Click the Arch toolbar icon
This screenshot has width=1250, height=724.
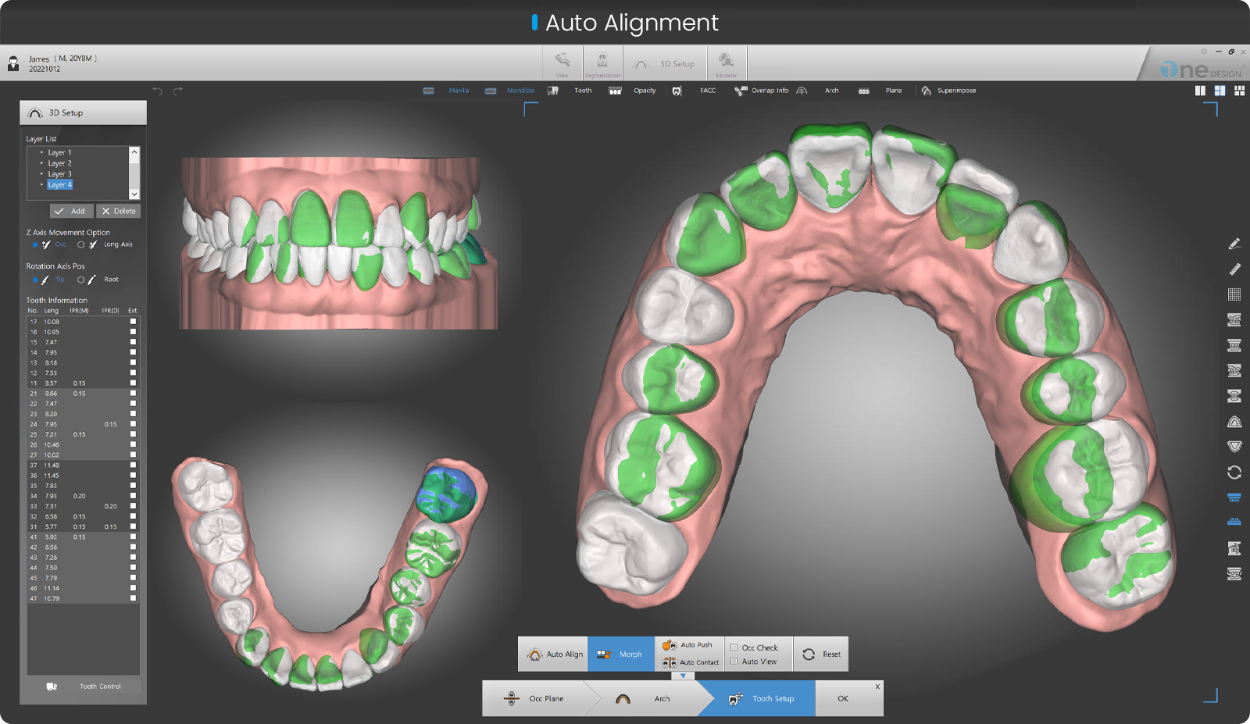tap(826, 90)
